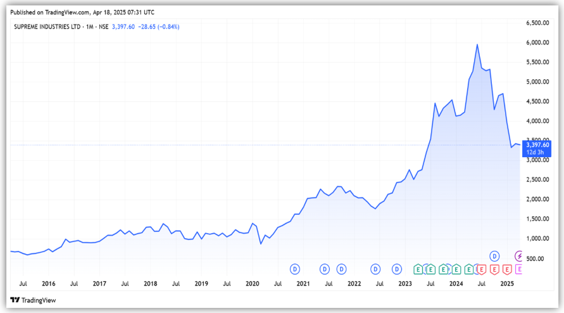Click the pink earnings marker at right edge
The image size is (564, 313).
[520, 269]
